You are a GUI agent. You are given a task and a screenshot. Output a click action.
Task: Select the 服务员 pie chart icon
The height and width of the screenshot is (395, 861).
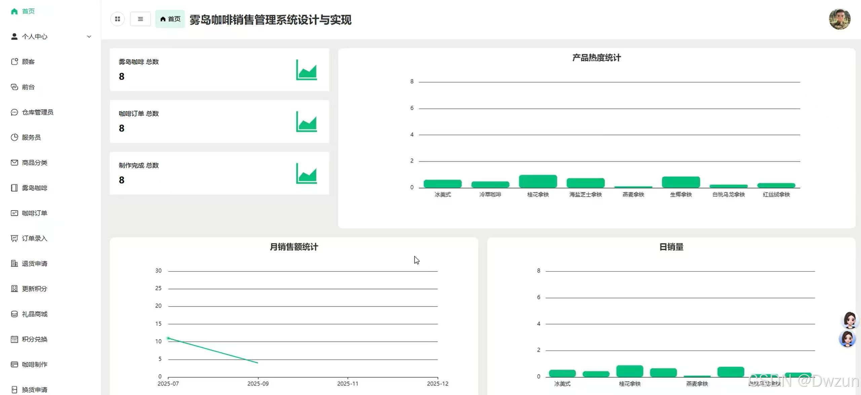pos(14,137)
